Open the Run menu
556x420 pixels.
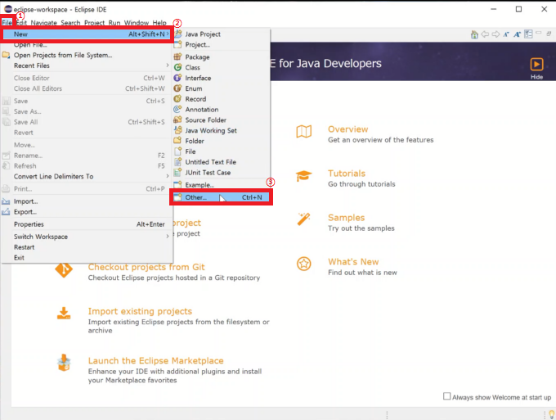coord(114,23)
